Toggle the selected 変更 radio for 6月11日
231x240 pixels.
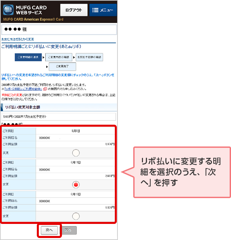tap(76, 185)
